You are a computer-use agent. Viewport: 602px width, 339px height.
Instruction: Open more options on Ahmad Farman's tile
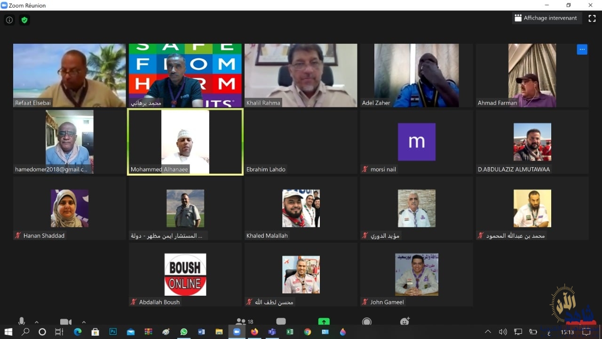[582, 49]
